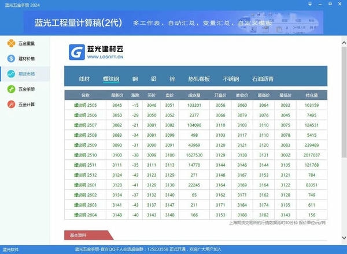The image size is (347, 254).
Task: Open the title bar dropdown menu icon
Action: pyautogui.click(x=310, y=4)
